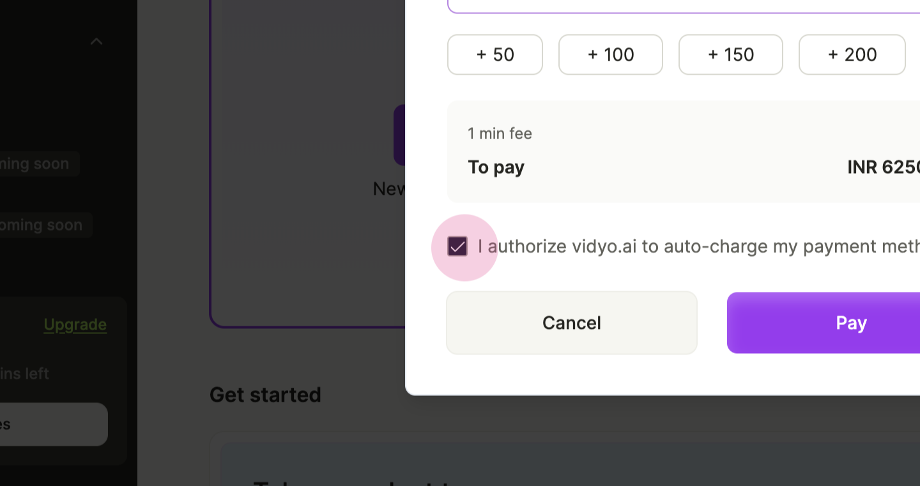This screenshot has width=920, height=486.
Task: Click the dimmed purple button behind the dialog
Action: tap(399, 135)
